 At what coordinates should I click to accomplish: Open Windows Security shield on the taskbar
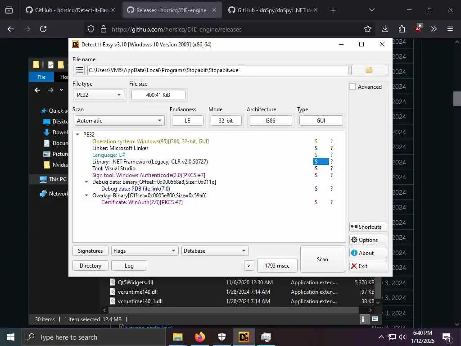(x=222, y=337)
